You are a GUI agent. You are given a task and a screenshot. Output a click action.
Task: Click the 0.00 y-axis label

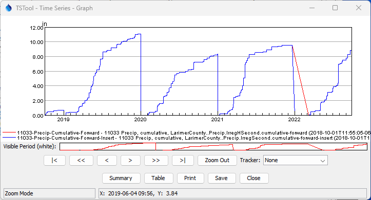pyautogui.click(x=38, y=116)
